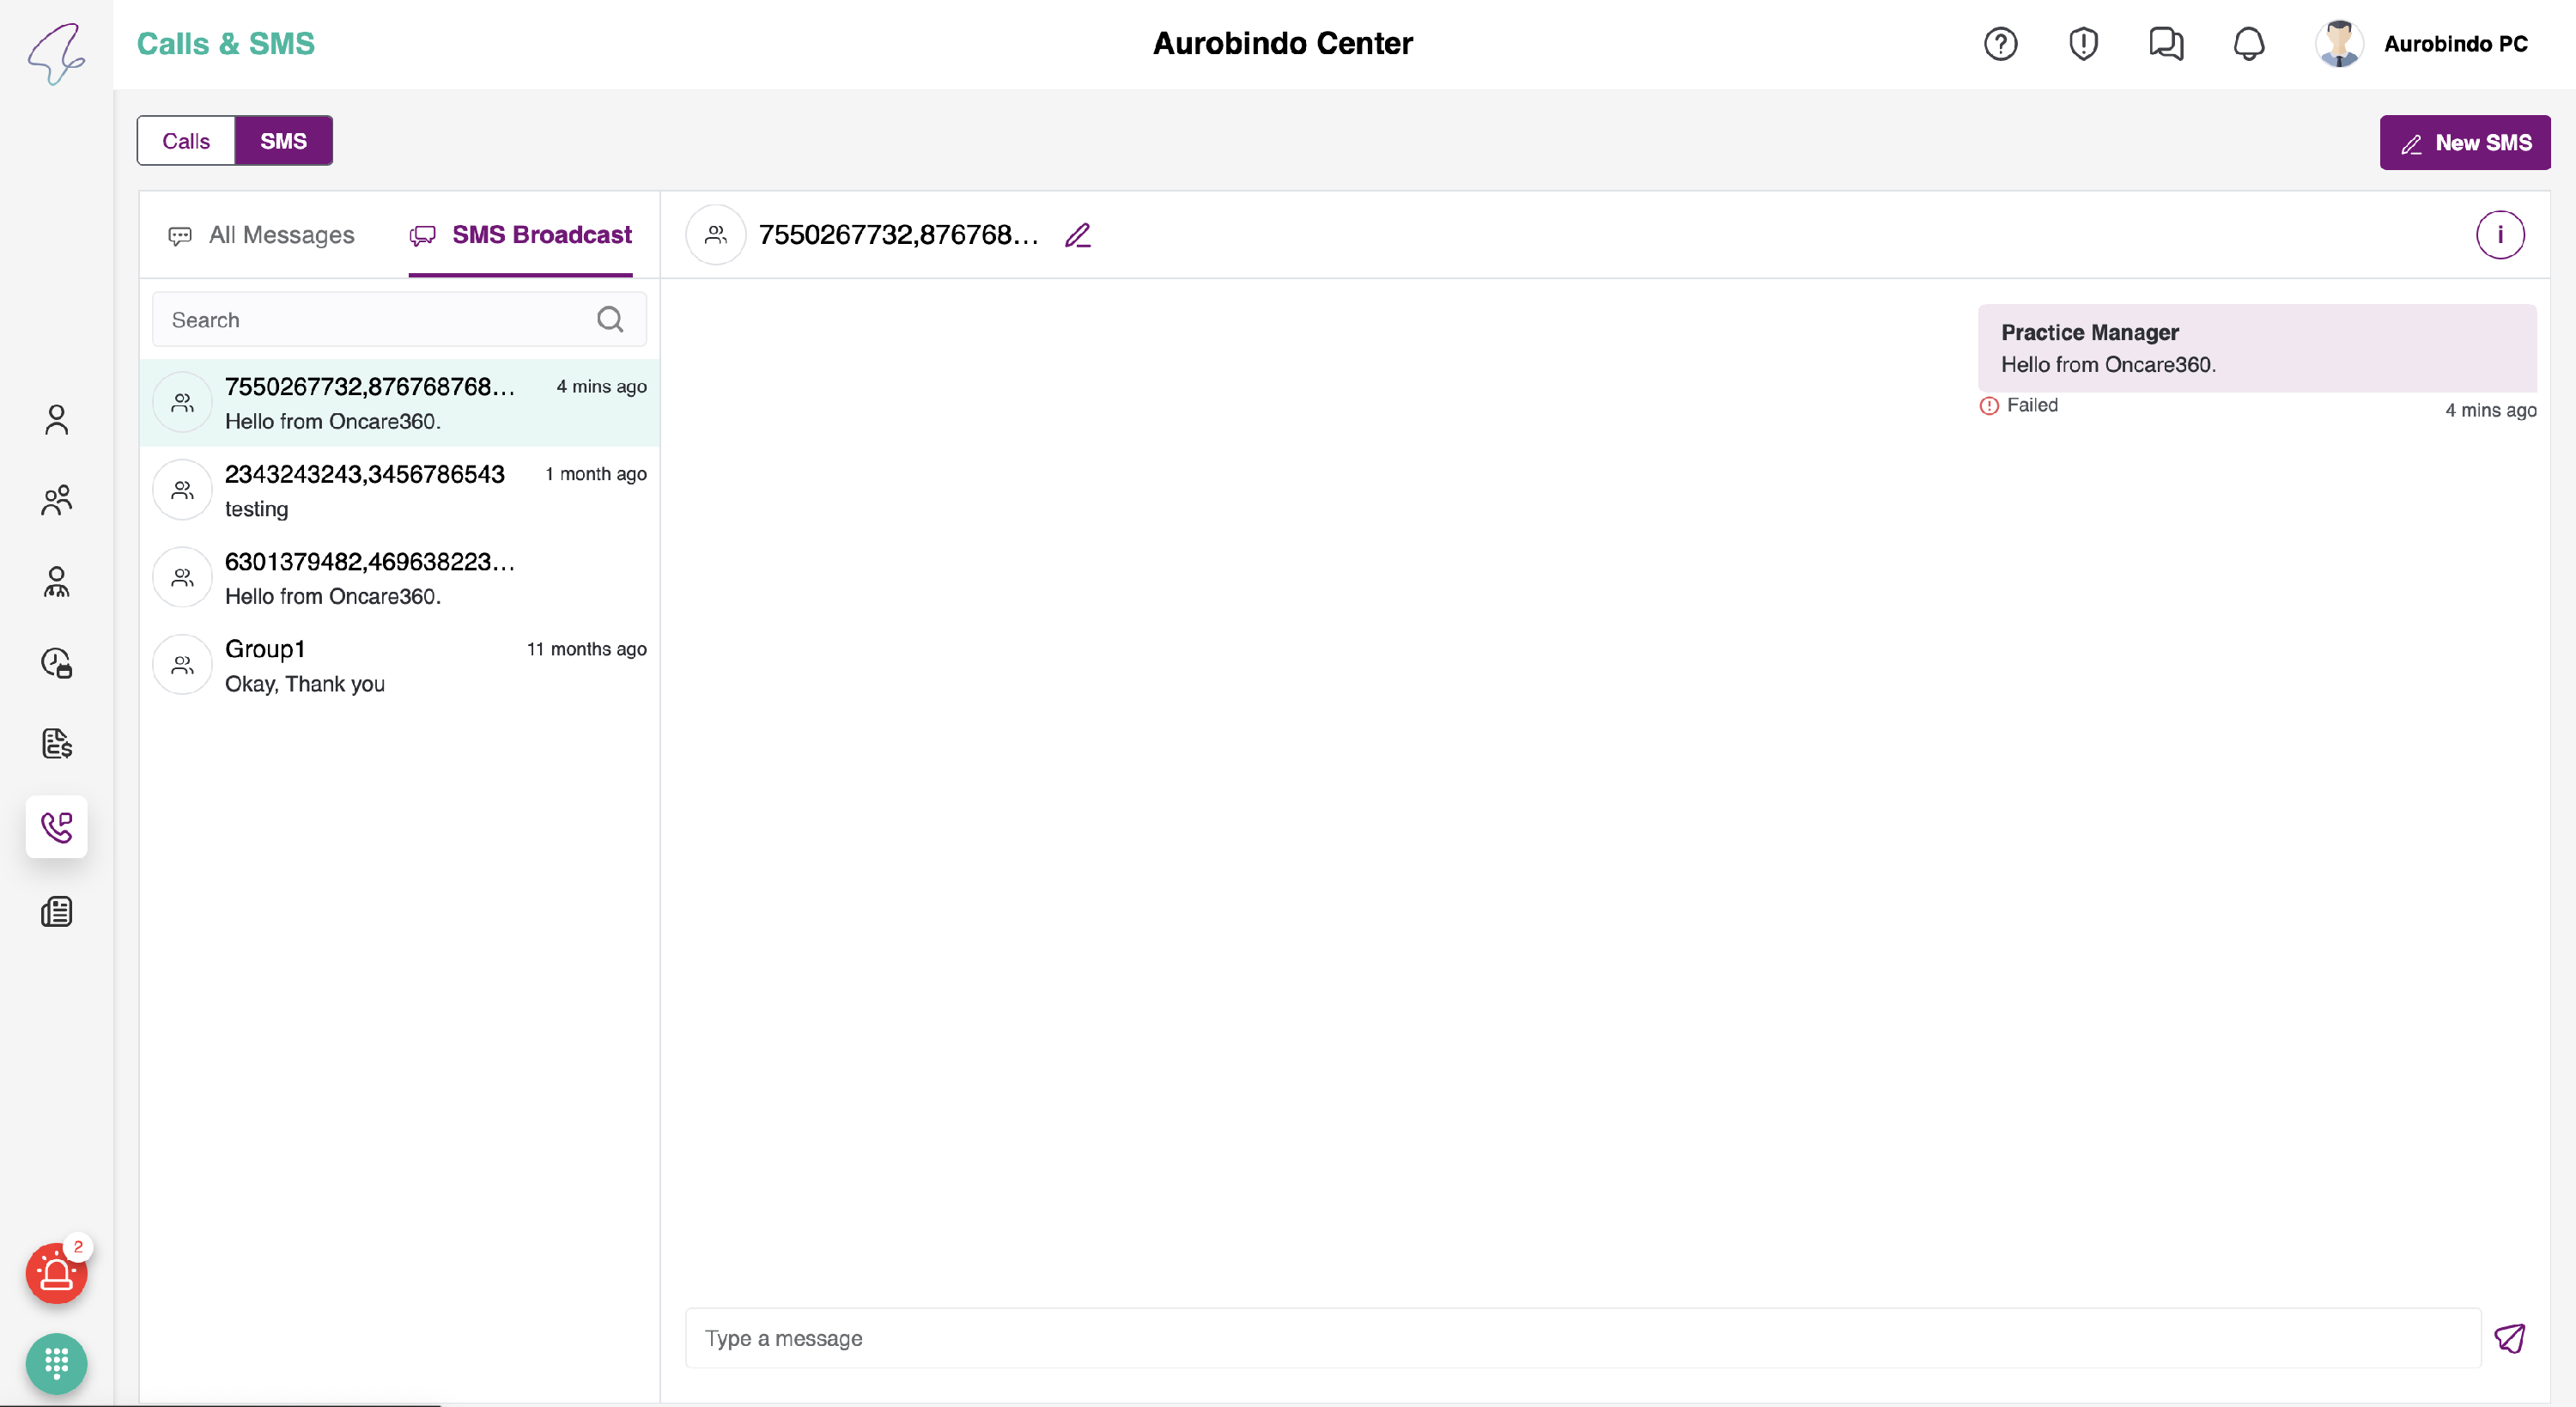Click the search magnifier icon

click(610, 320)
